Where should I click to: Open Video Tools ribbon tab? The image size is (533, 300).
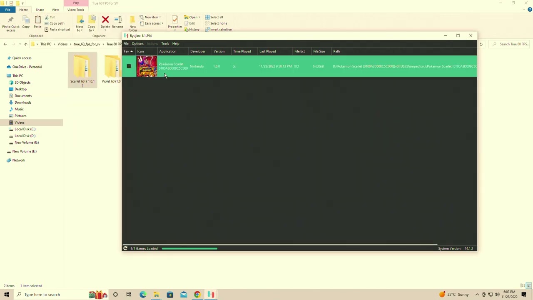click(75, 10)
